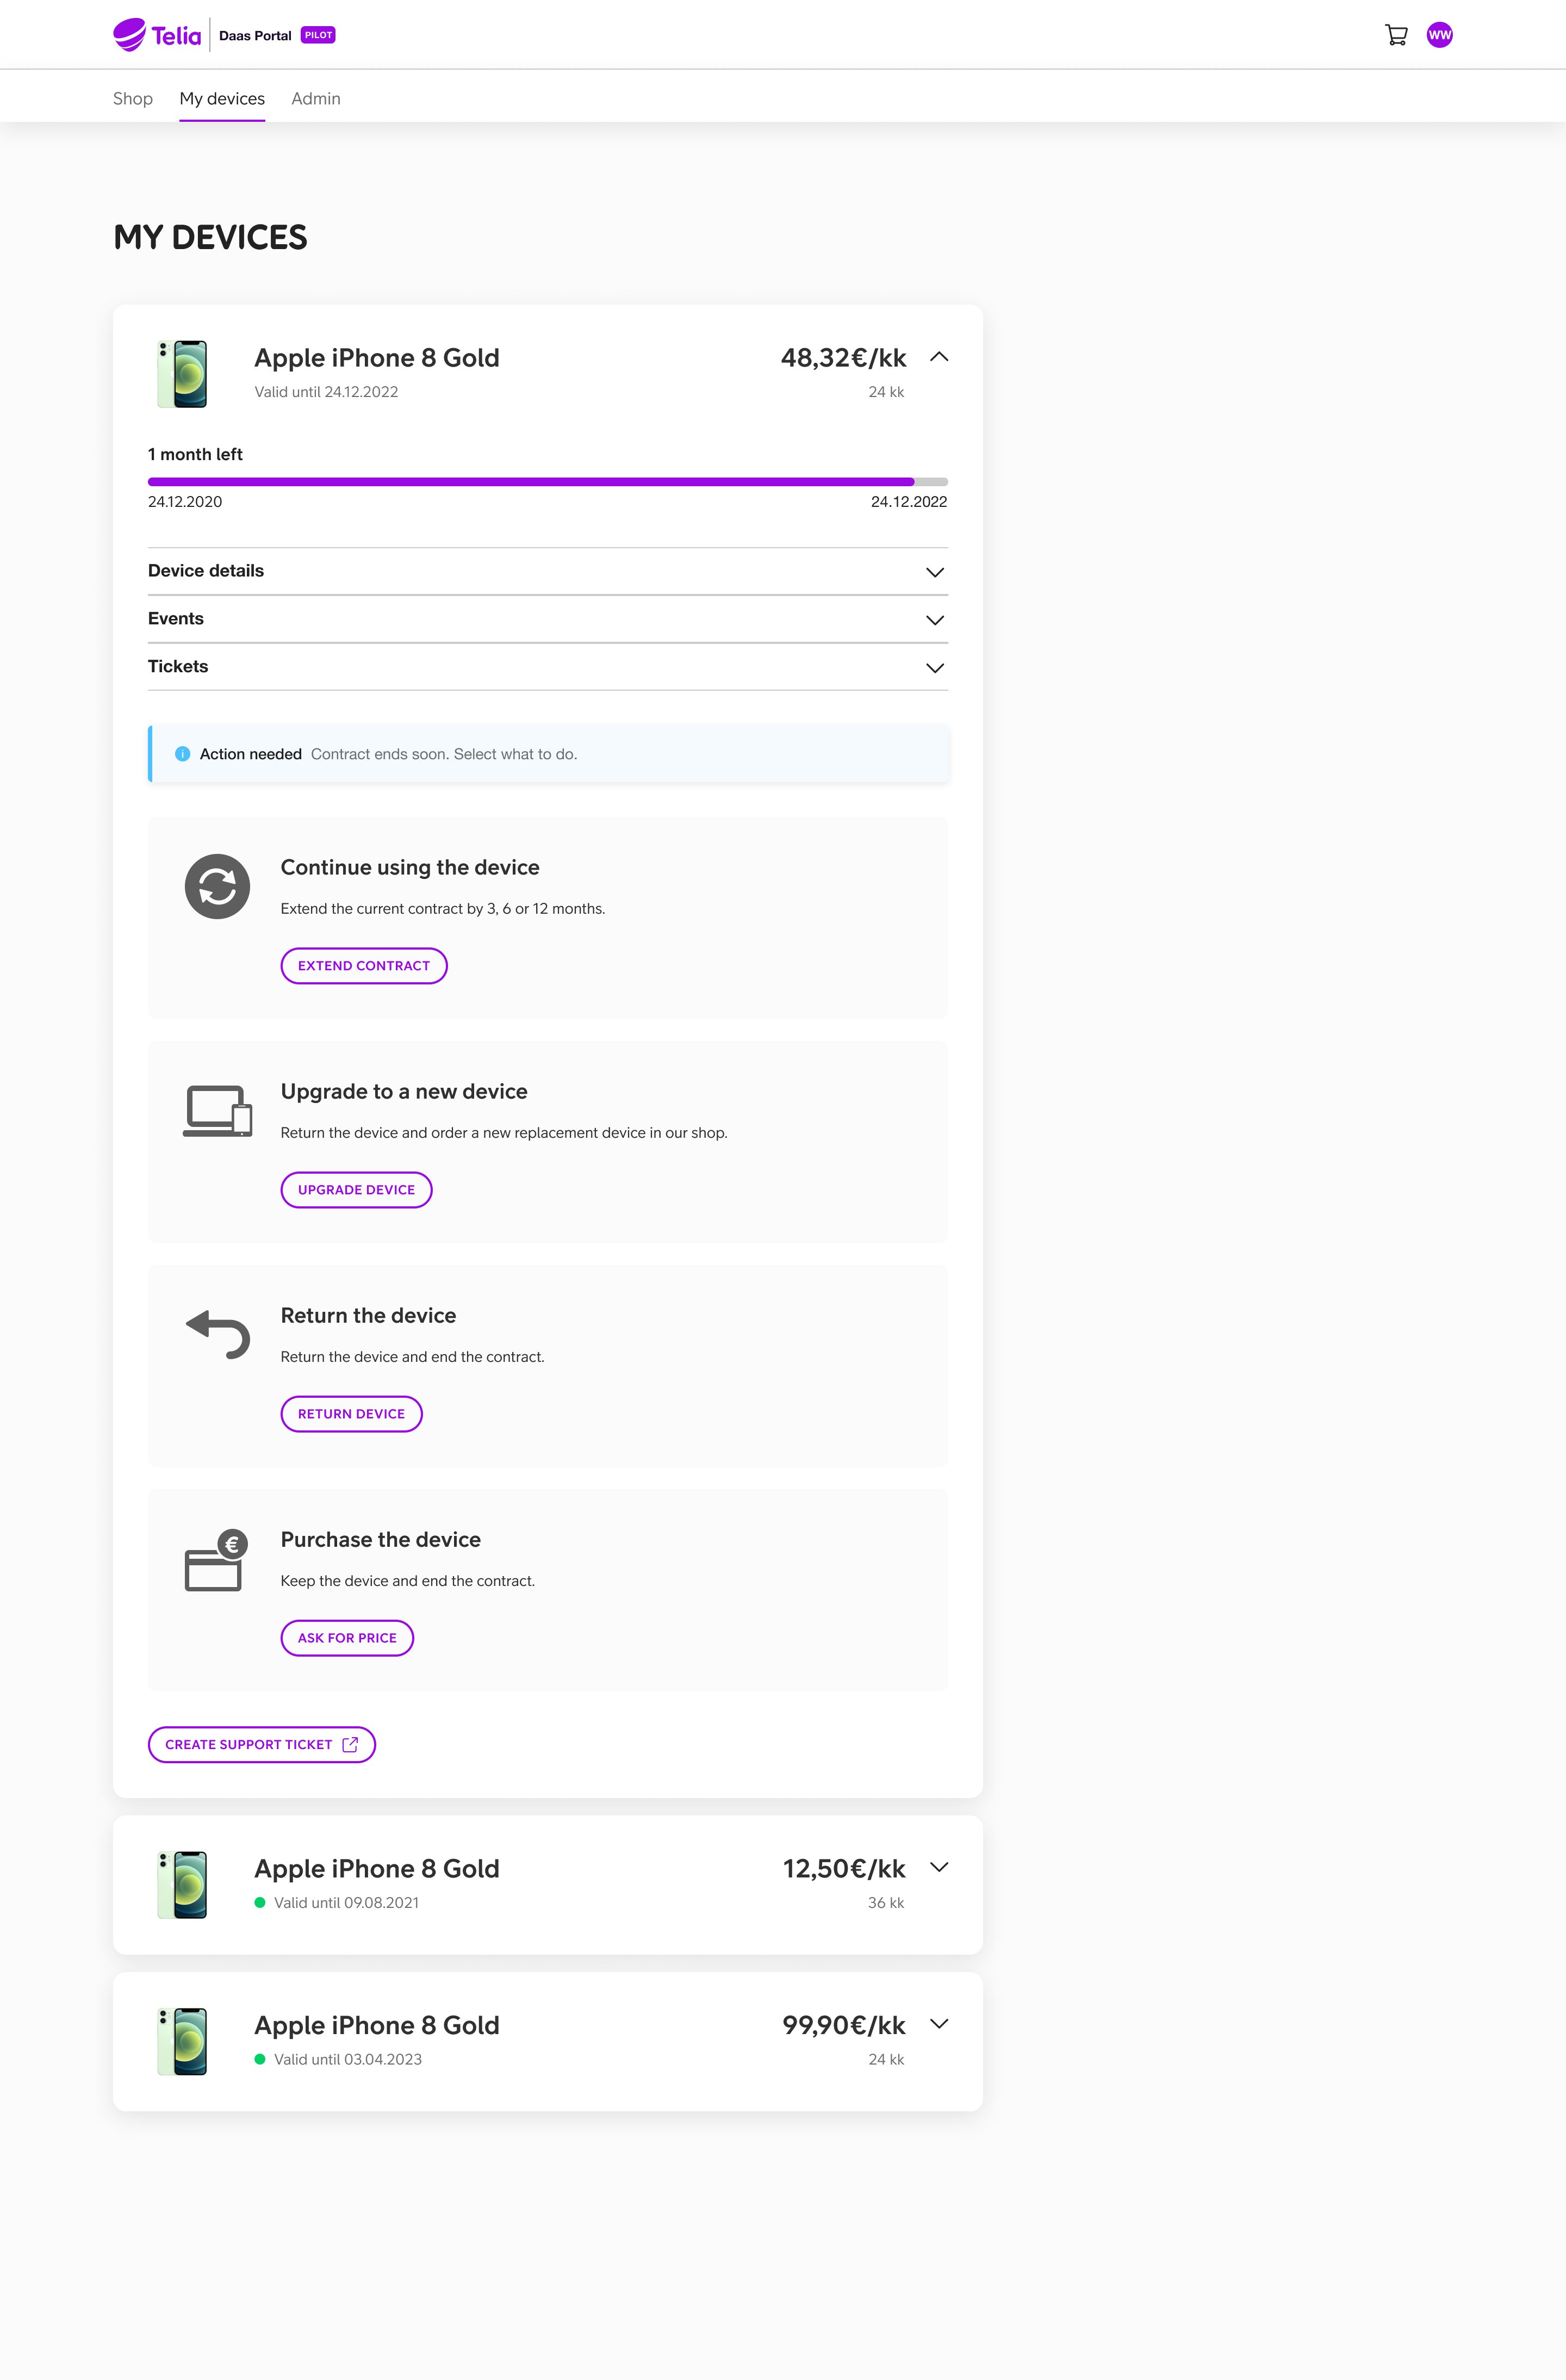Viewport: 1566px width, 2380px height.
Task: Expand the Device details section
Action: (x=547, y=571)
